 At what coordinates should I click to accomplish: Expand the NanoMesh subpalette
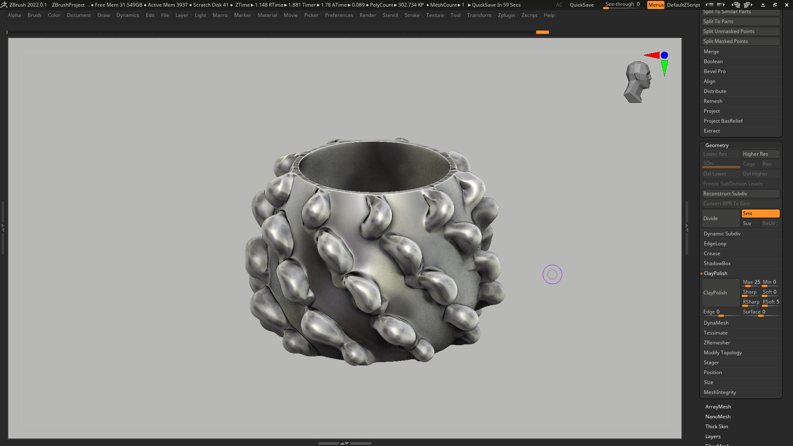(718, 417)
